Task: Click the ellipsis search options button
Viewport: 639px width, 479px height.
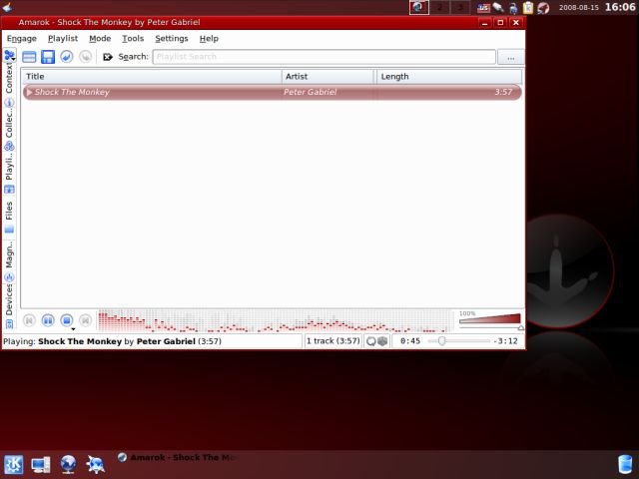Action: [x=510, y=57]
